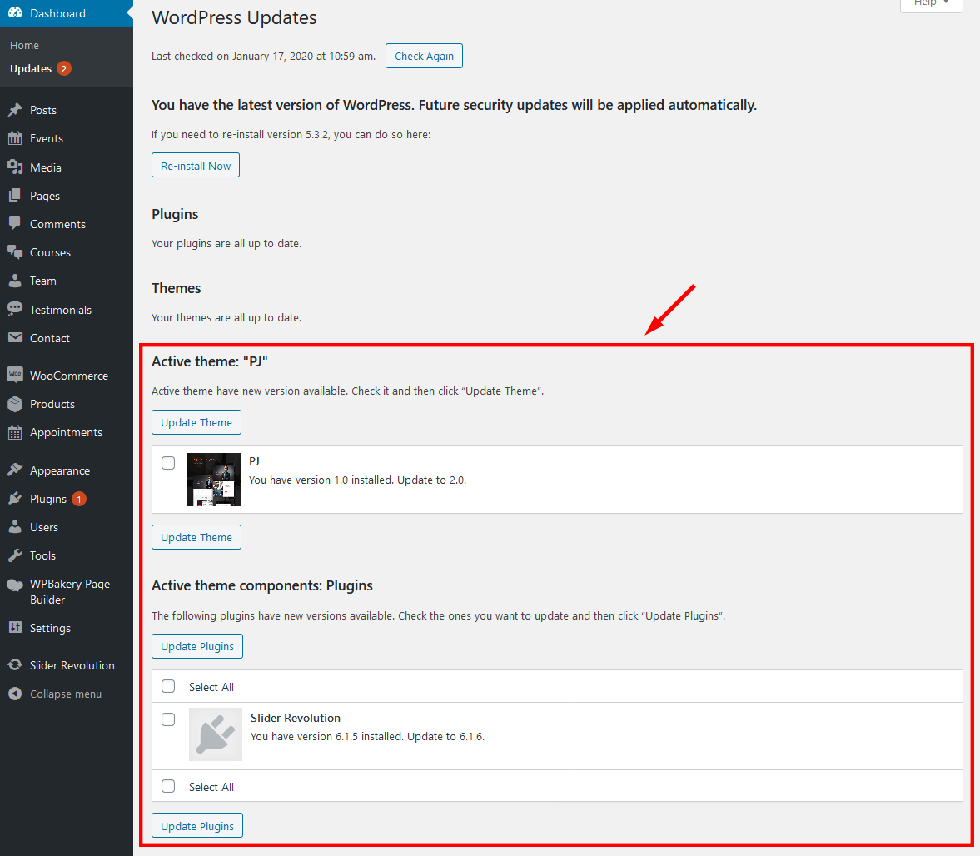
Task: Open the Courses menu label
Action: pyautogui.click(x=50, y=252)
